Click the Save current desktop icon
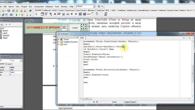This screenshot has height=110, width=195. tap(99, 6)
